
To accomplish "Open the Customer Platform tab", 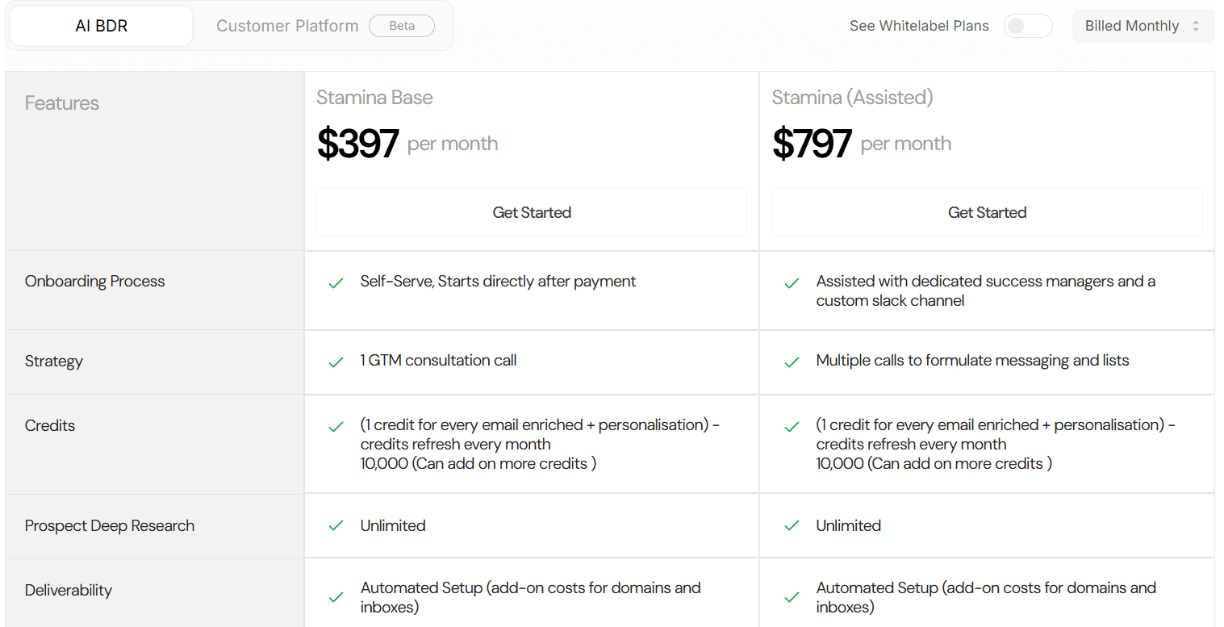I will tap(287, 26).
